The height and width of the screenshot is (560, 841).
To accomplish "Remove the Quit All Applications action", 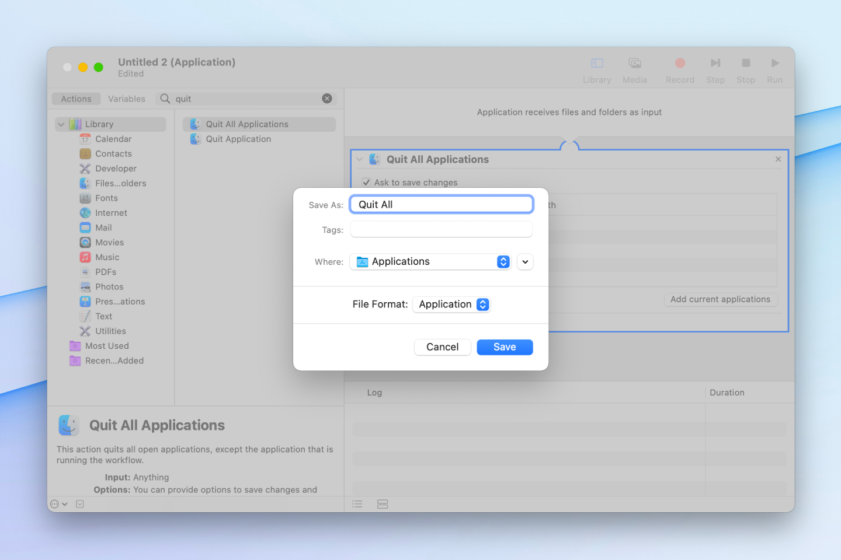I will pos(778,159).
